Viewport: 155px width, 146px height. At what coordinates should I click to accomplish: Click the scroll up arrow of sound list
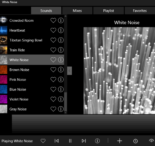click(x=65, y=16)
